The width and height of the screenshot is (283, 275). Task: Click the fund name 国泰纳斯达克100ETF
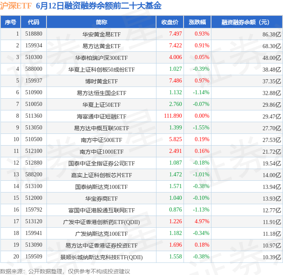tap(101, 187)
